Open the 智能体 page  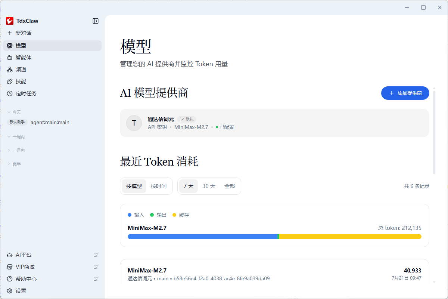52,58
